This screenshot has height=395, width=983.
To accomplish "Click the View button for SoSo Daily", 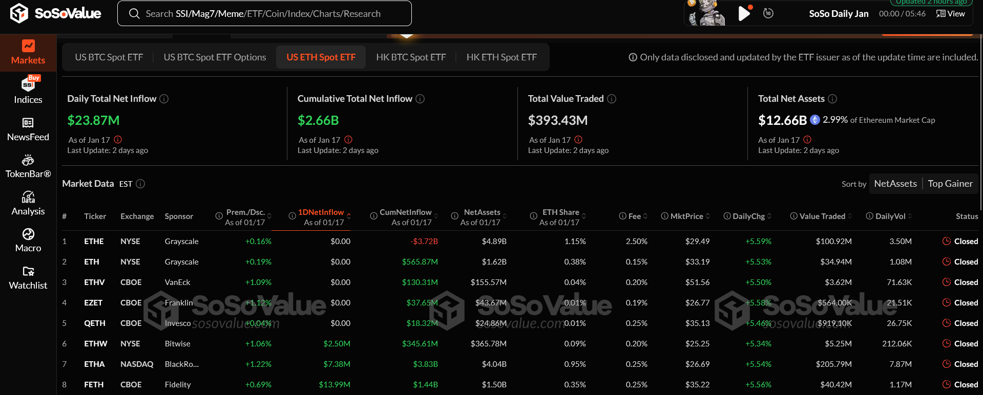I will pos(951,14).
